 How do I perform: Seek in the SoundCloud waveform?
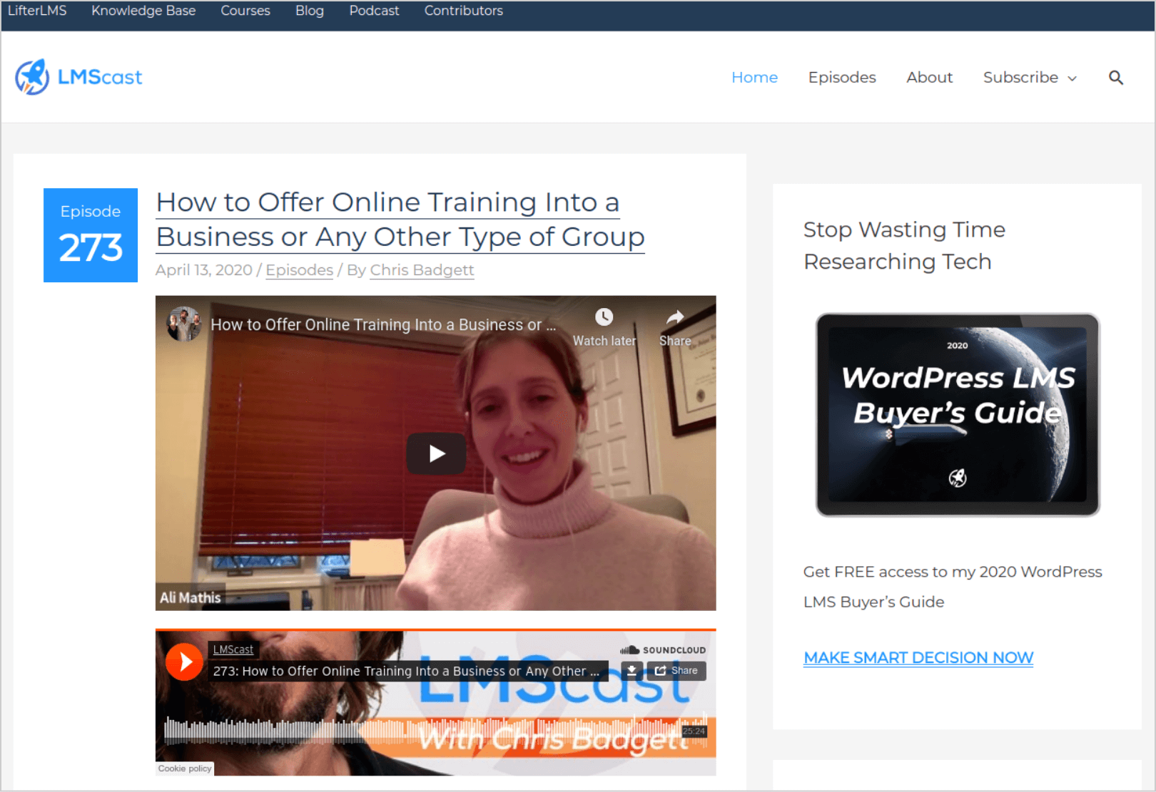coord(435,731)
